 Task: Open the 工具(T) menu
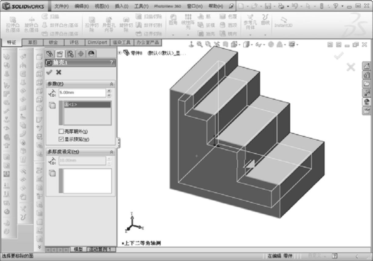[142, 6]
